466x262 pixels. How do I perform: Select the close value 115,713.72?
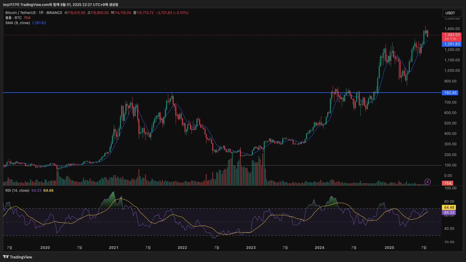(x=145, y=13)
